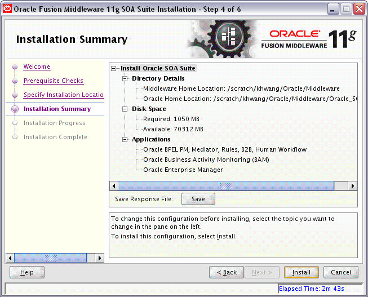Start installation with the Install button
Viewport: 368px width, 297px height.
(302, 272)
